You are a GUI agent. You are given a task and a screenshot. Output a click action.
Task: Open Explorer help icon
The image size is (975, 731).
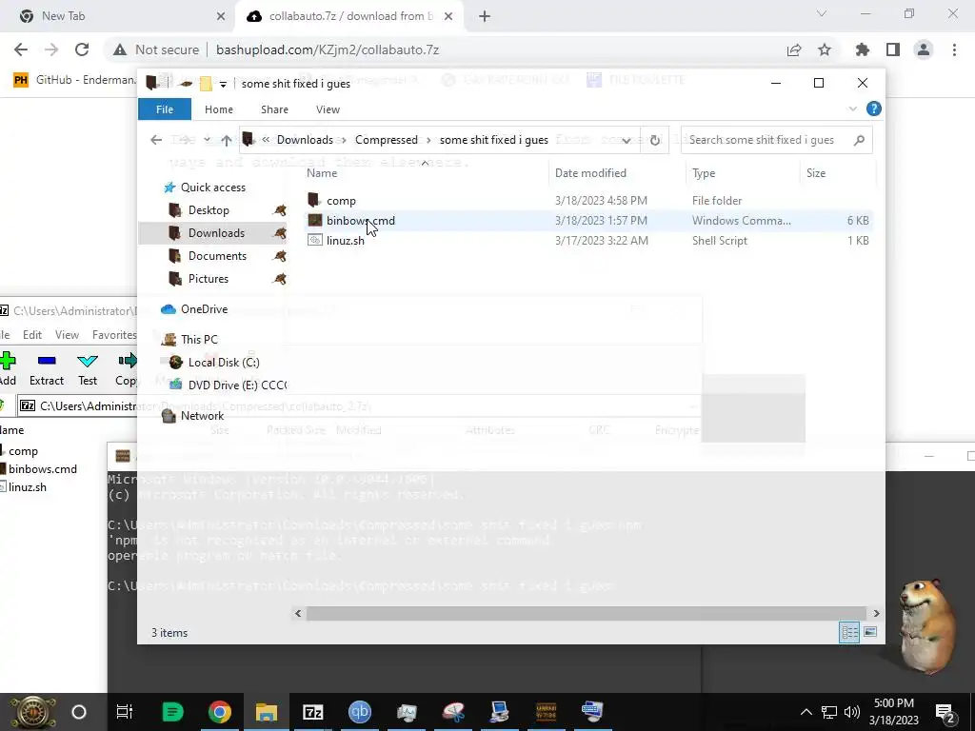[874, 109]
